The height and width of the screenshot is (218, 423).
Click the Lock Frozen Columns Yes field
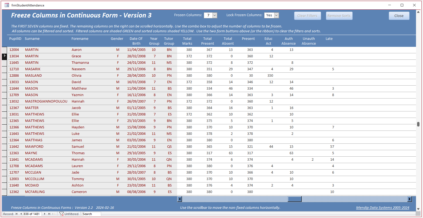pos(269,15)
